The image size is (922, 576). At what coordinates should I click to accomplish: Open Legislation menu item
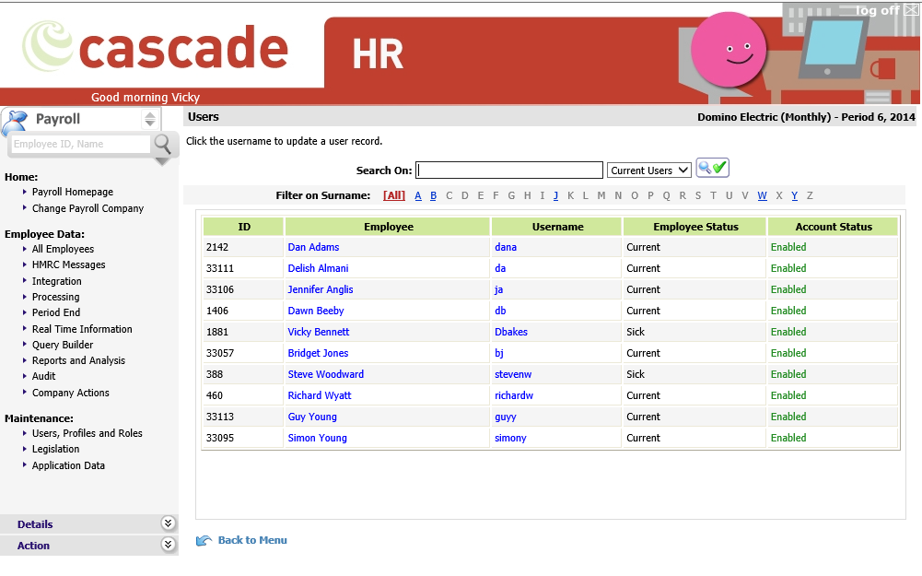click(x=55, y=449)
